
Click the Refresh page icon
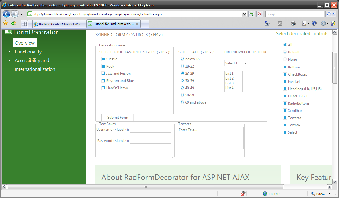[x=252, y=14]
